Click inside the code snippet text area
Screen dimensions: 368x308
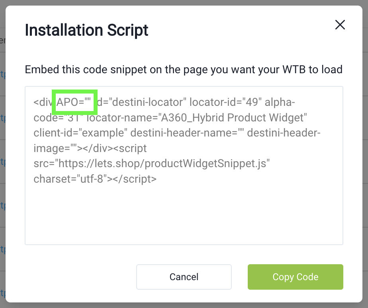(x=184, y=166)
